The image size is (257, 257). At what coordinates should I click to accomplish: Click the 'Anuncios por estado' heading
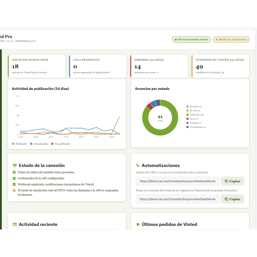pyautogui.click(x=152, y=89)
